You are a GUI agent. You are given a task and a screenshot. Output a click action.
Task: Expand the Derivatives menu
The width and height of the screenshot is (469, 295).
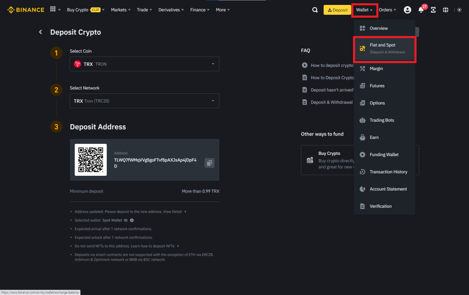(171, 10)
